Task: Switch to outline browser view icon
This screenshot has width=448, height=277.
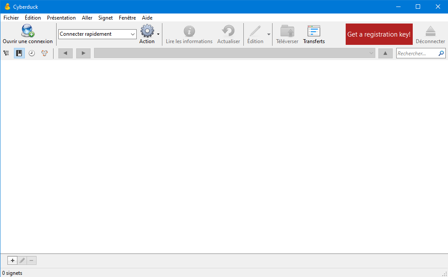Action: tap(6, 53)
